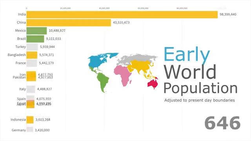Click the Italy country label
This screenshot has height=141, width=251.
(x=22, y=89)
